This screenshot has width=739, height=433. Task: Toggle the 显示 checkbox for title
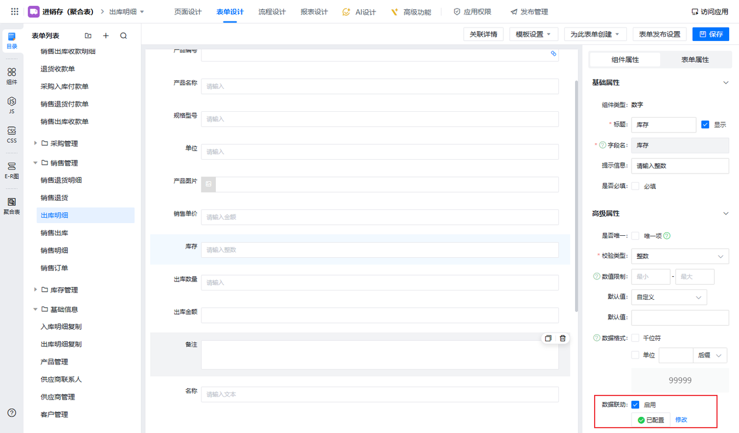pos(705,125)
